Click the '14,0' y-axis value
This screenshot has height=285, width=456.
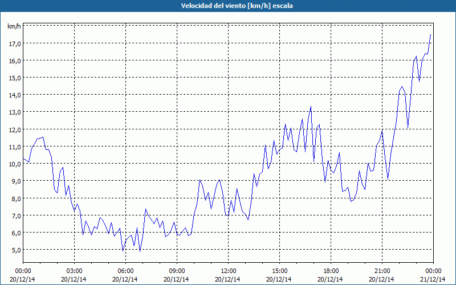point(15,95)
